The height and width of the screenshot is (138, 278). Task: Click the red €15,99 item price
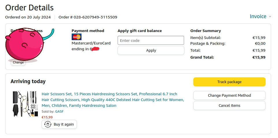tap(47, 117)
